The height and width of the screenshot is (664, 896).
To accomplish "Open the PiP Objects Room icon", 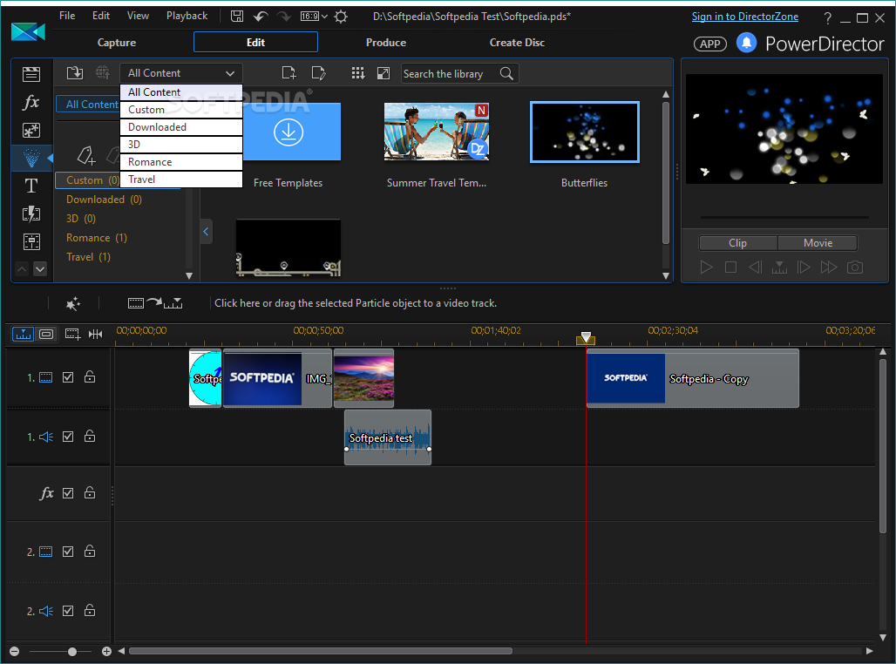I will coord(31,131).
